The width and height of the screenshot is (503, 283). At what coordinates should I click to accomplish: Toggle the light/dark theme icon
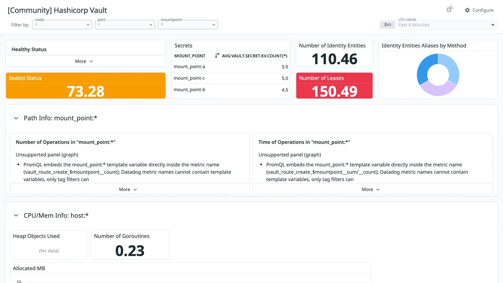[450, 9]
